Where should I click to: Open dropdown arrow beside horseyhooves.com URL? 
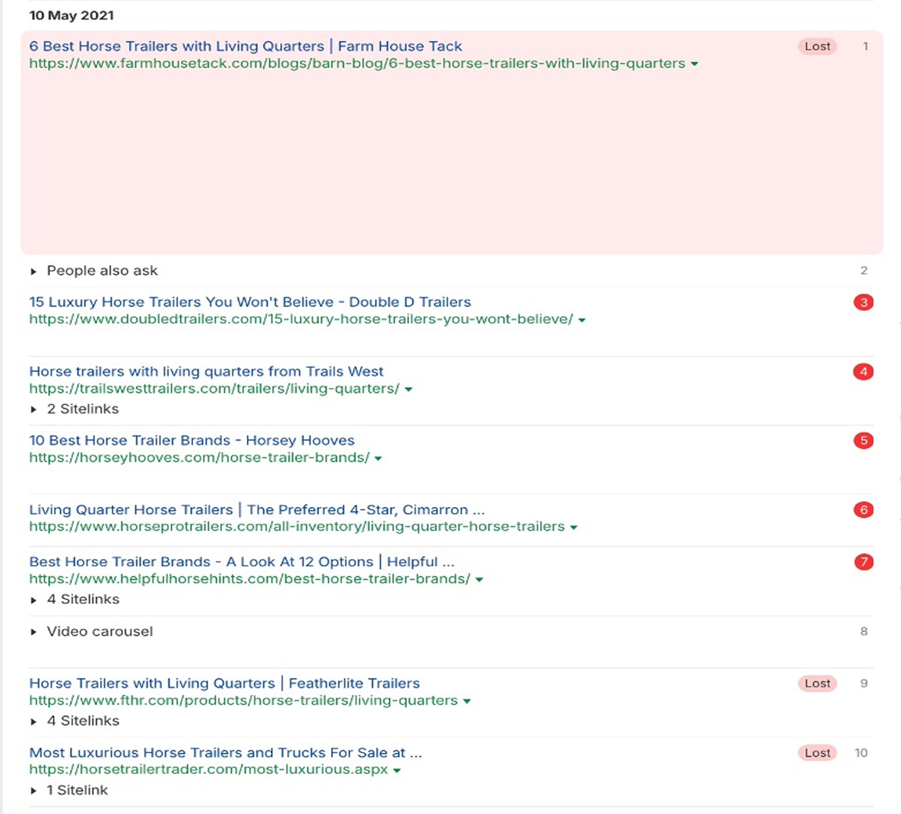pos(378,459)
